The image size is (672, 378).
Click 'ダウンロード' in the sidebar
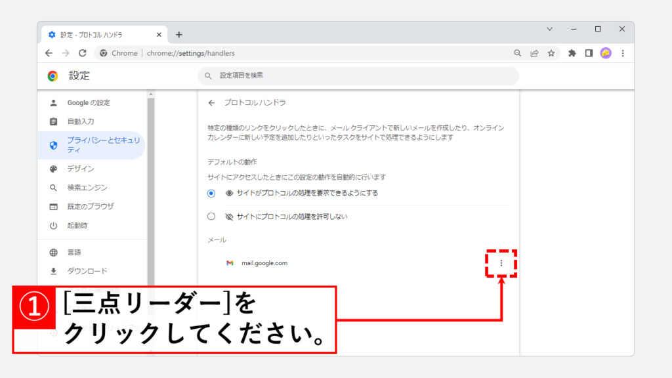[x=87, y=271]
